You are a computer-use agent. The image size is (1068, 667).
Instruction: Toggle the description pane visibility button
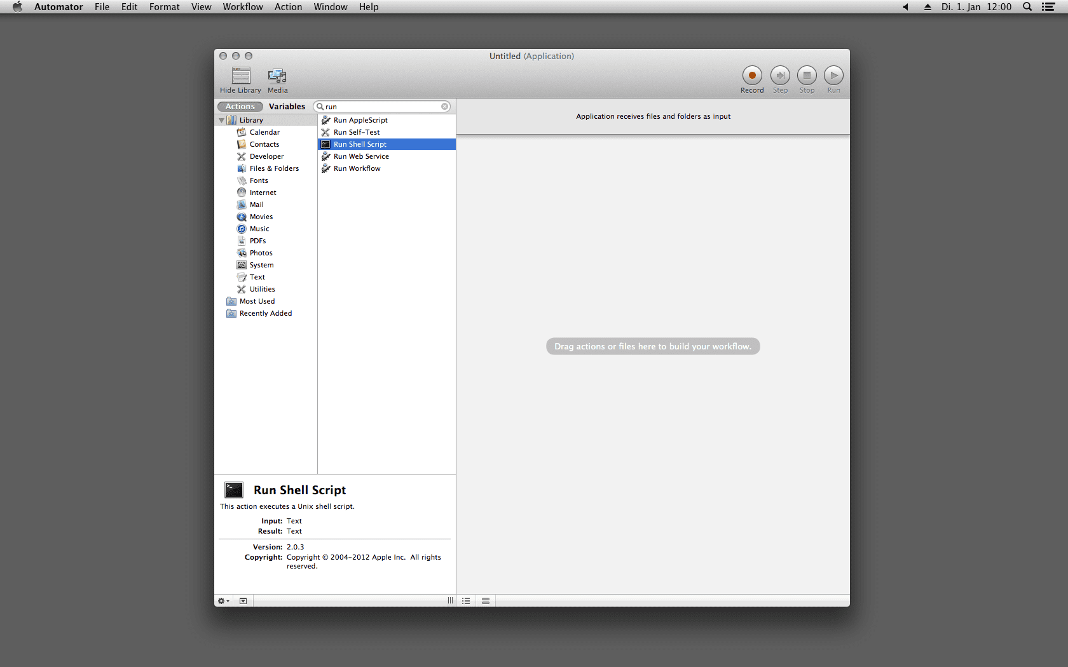point(243,601)
